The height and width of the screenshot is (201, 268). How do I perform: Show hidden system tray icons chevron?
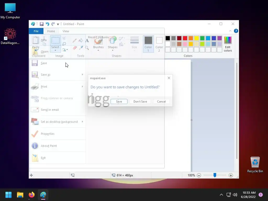pyautogui.click(x=221, y=195)
